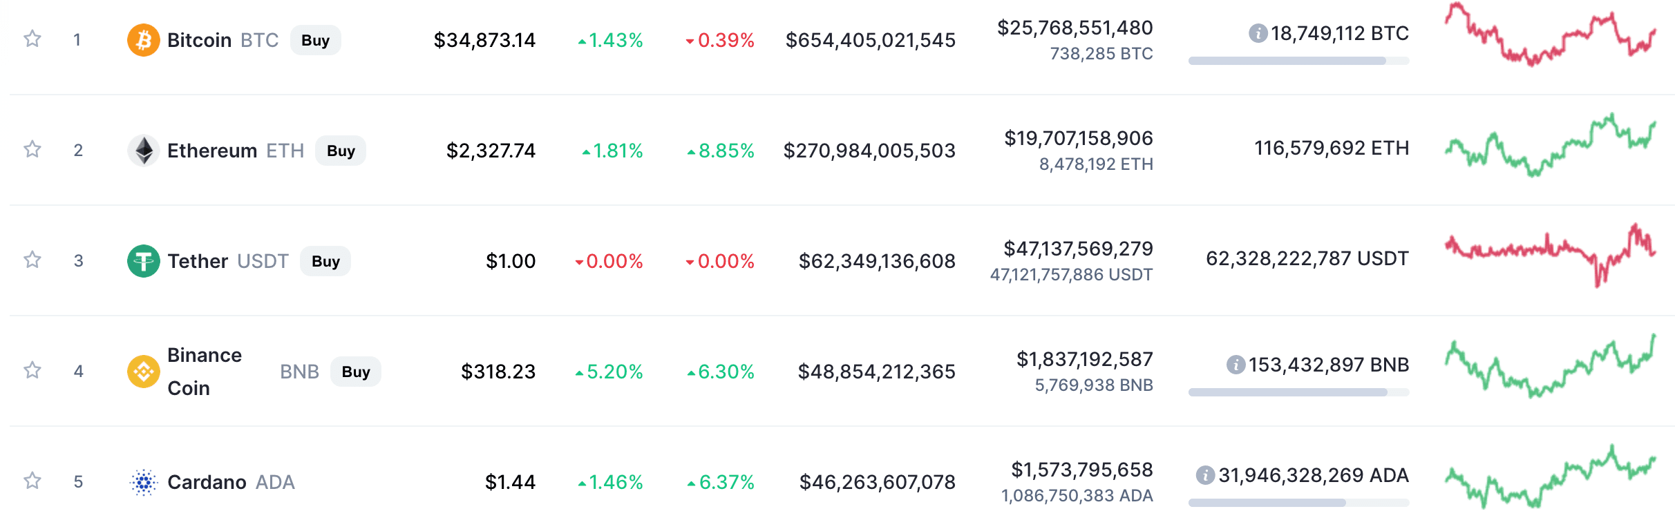Click Bitcoin's circulating supply progress bar
Image resolution: width=1675 pixels, height=529 pixels.
[x=1299, y=62]
